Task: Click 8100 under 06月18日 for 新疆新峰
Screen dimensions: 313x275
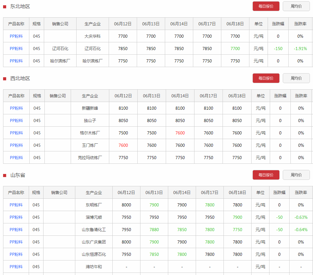Action: [237, 108]
